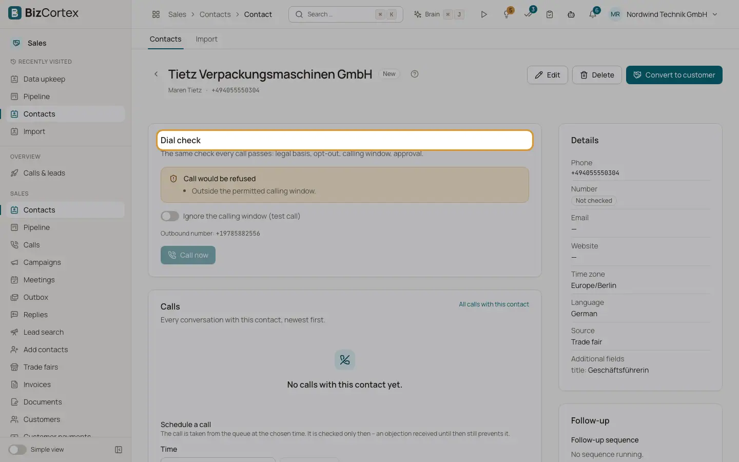739x462 pixels.
Task: Click the Sales module shield icon in sidebar
Action: 16,43
